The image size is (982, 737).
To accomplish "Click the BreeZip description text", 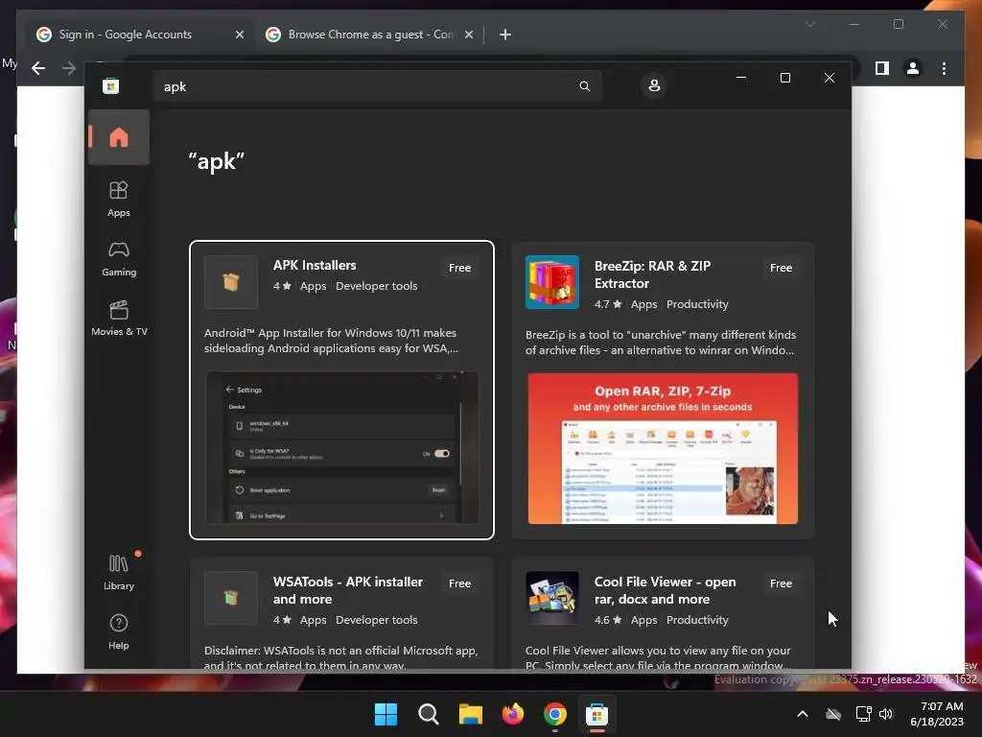I will pos(660,343).
